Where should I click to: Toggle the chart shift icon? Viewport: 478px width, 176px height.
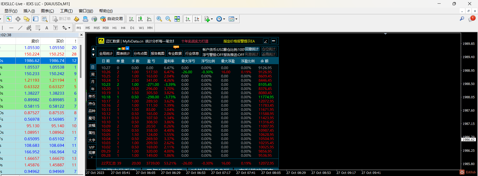click(x=197, y=19)
